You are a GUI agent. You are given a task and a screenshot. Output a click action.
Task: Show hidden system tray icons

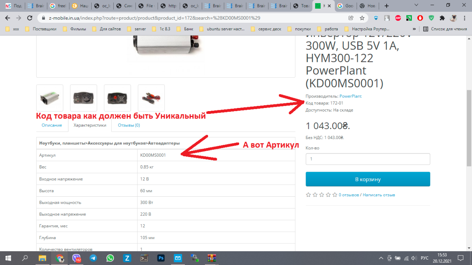coord(381,258)
